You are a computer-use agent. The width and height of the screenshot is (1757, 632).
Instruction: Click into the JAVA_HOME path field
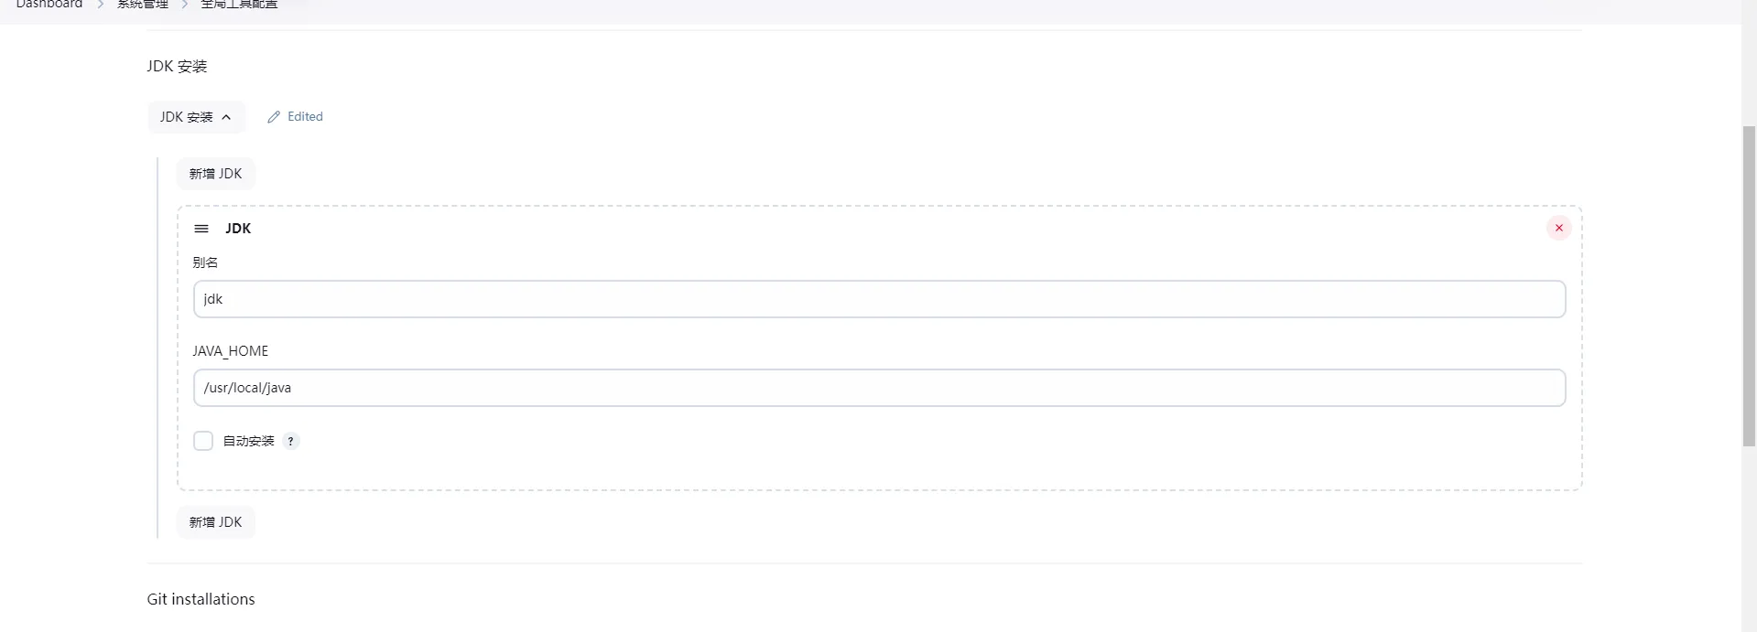[x=879, y=388]
